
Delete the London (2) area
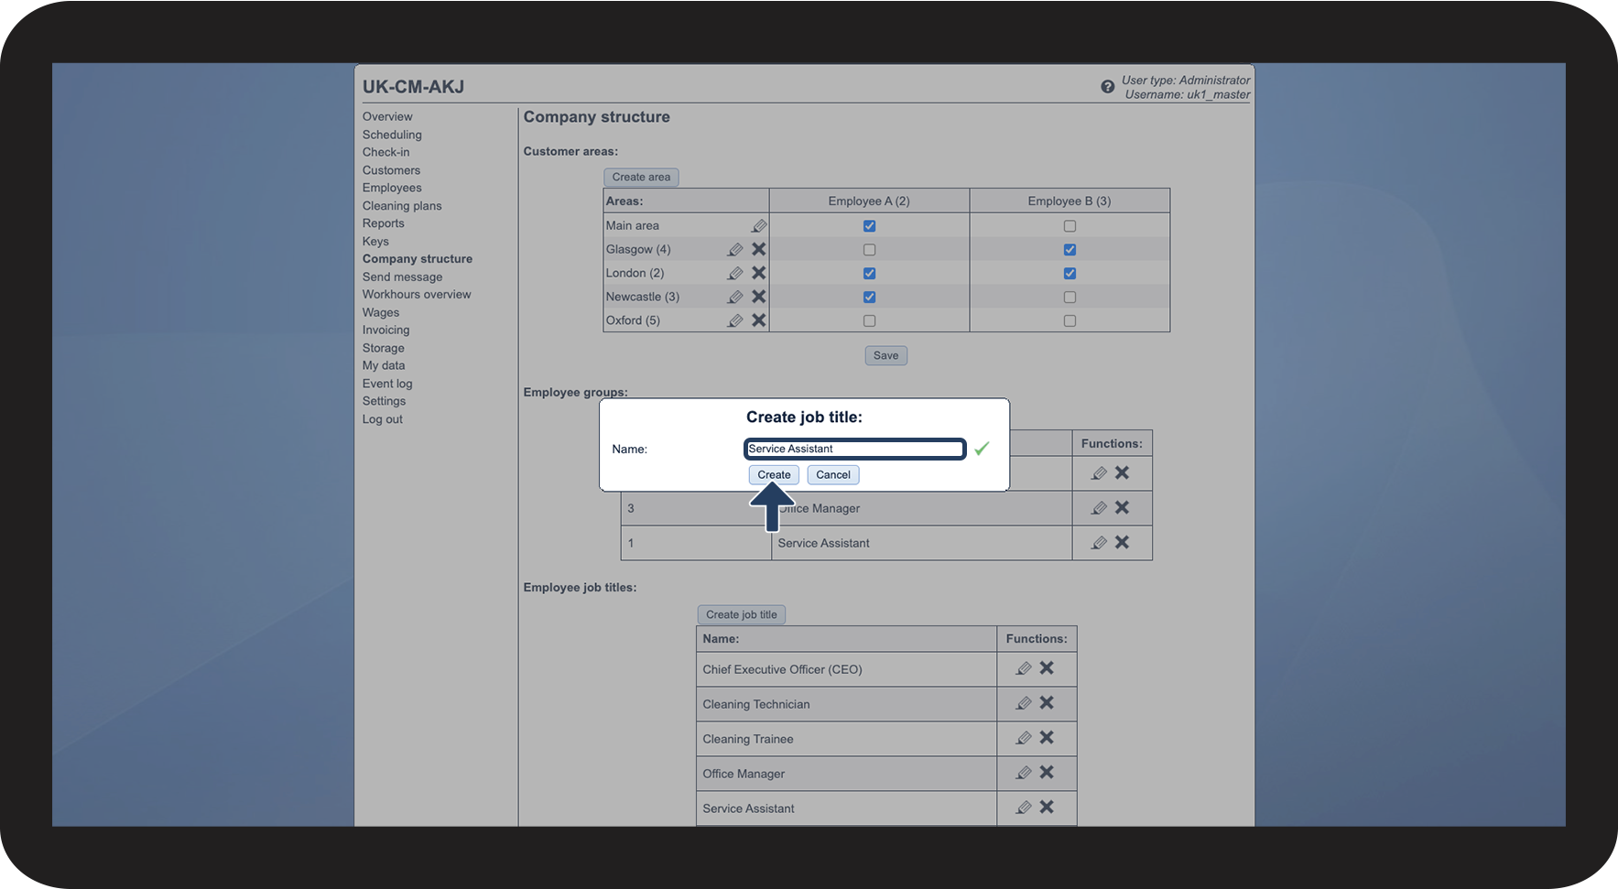pyautogui.click(x=759, y=273)
